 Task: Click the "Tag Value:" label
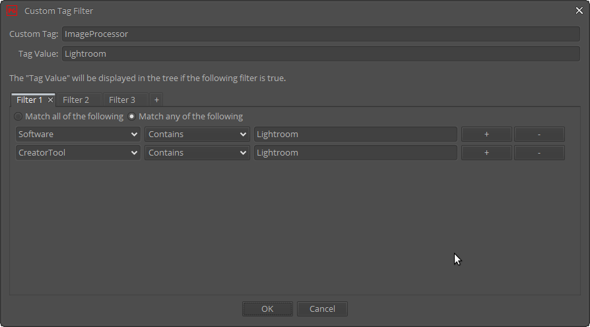click(x=38, y=54)
